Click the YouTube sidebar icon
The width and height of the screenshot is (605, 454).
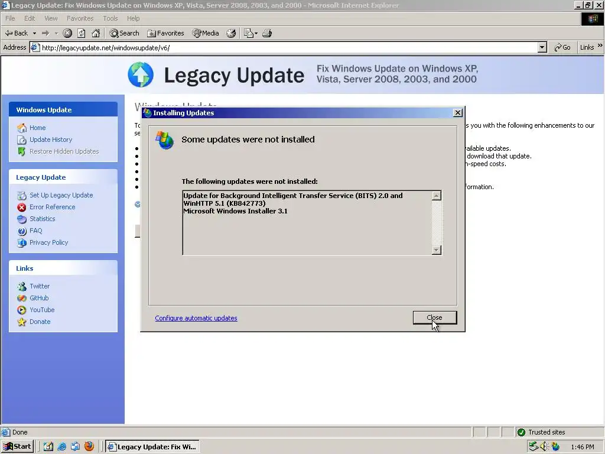point(22,310)
